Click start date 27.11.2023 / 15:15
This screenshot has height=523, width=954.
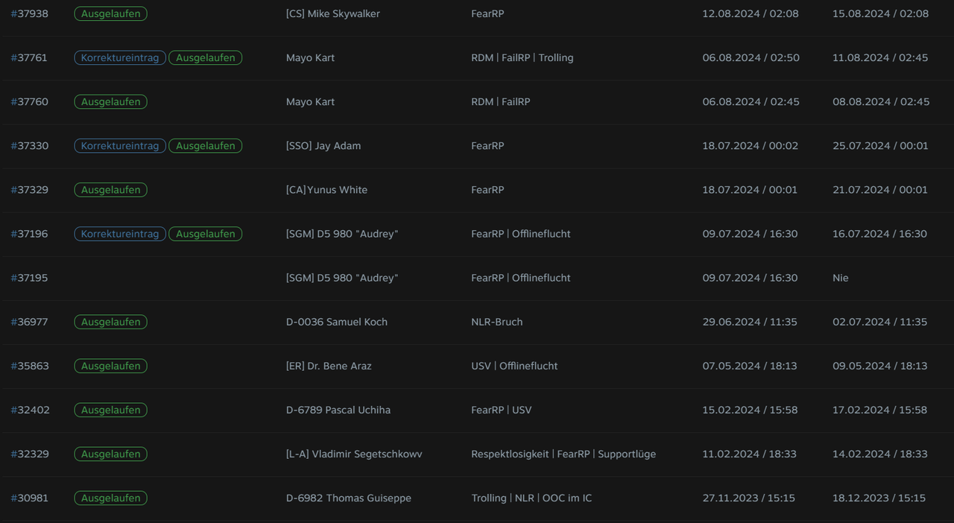[x=749, y=497]
